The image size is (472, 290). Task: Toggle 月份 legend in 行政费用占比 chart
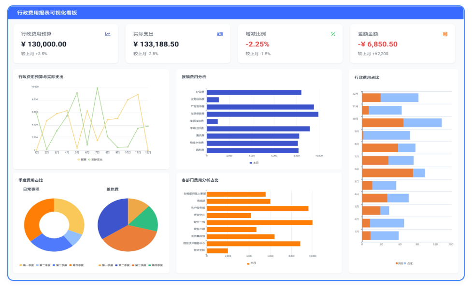click(399, 263)
